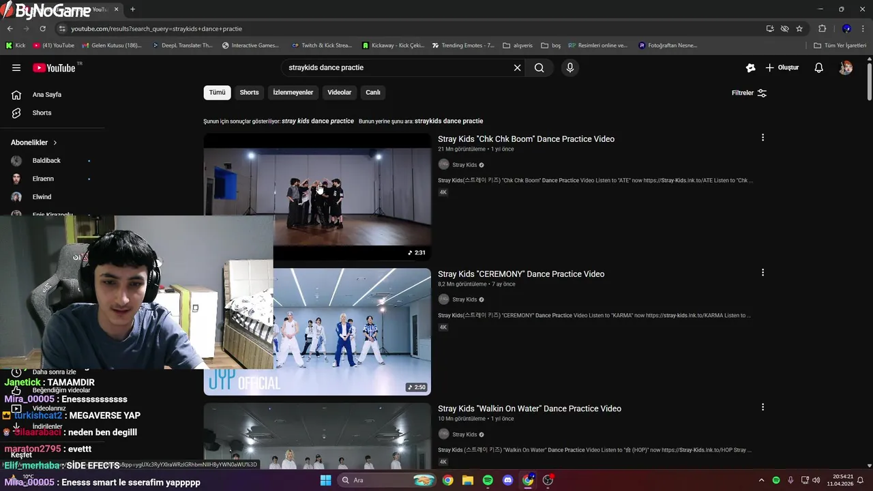
Task: Open File Explorer from the taskbar
Action: coord(468,480)
